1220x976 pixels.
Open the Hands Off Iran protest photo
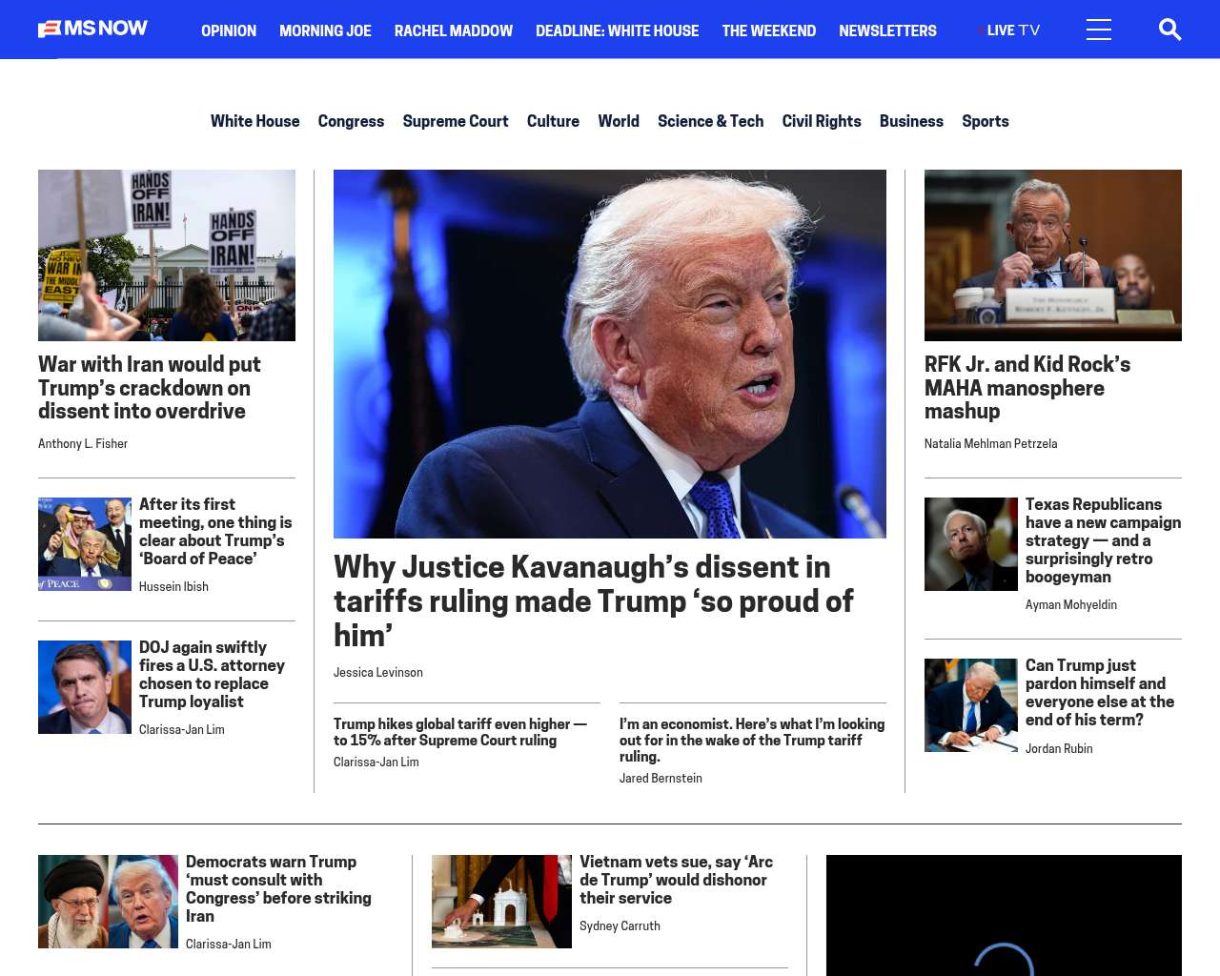[x=167, y=254]
